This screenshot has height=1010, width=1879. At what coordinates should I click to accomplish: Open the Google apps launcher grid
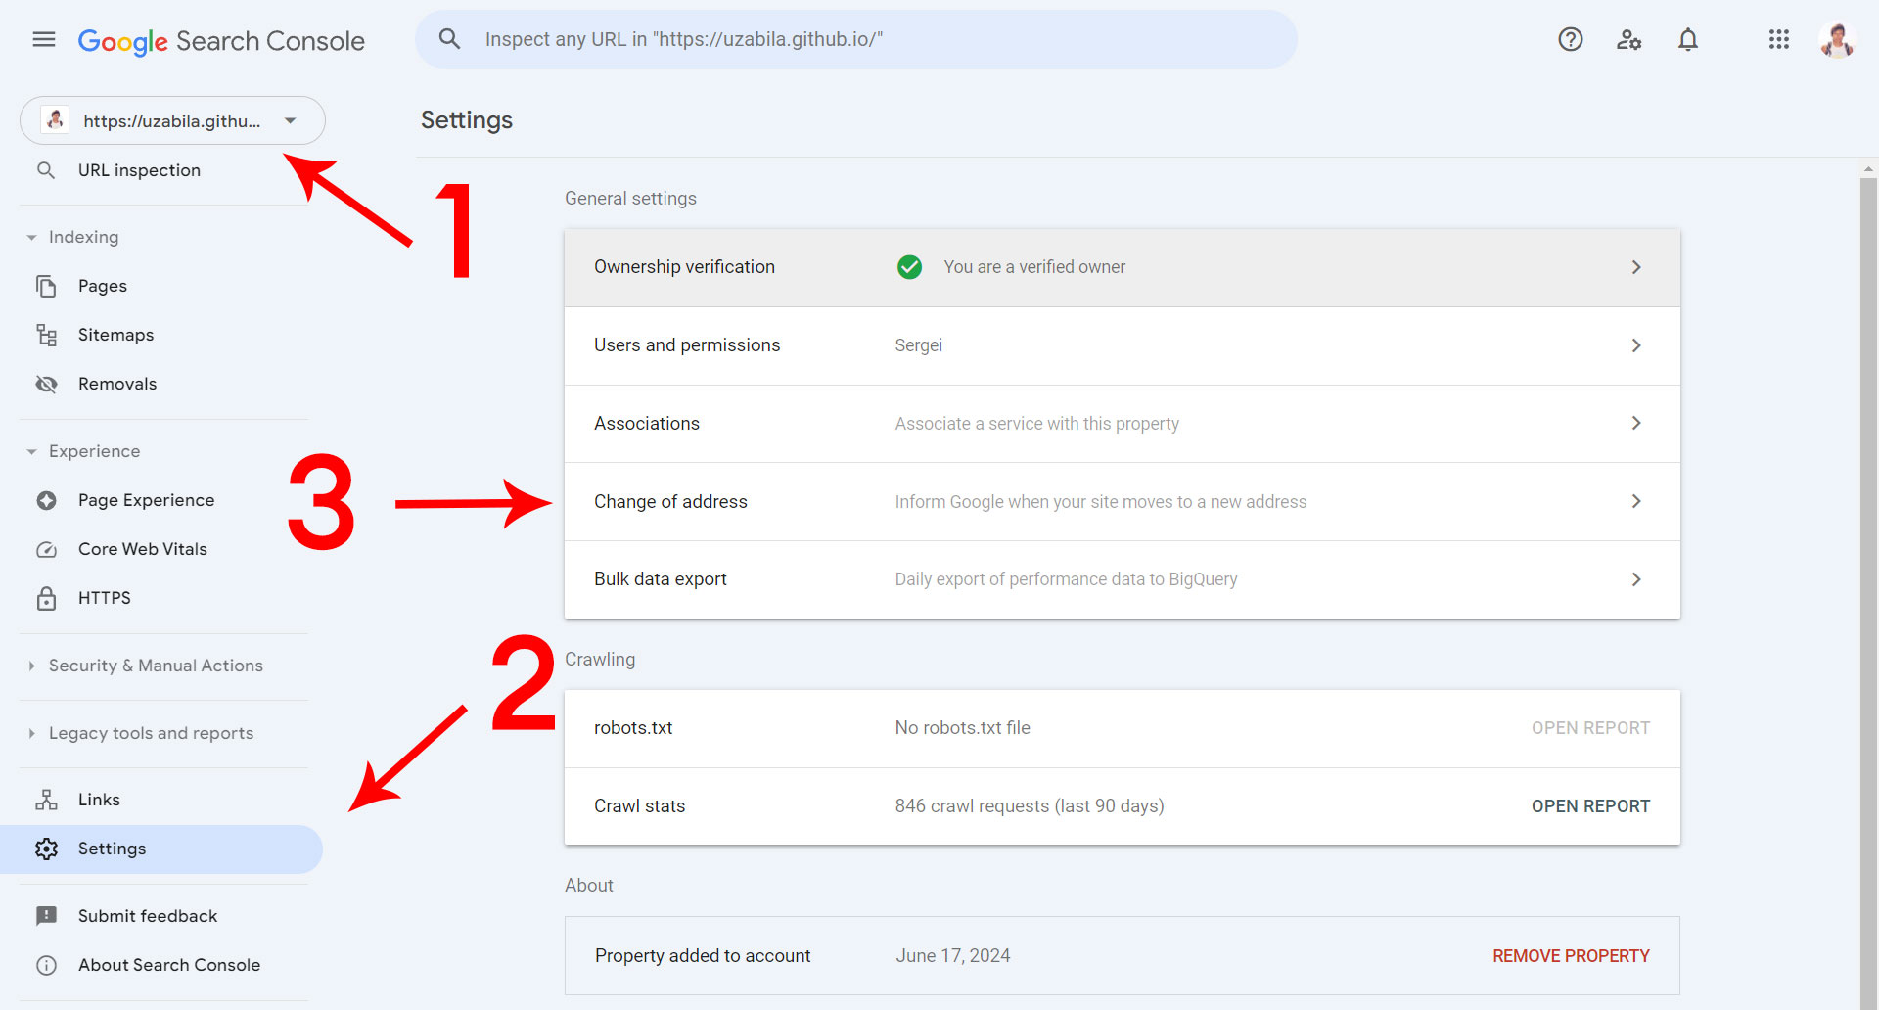1778,39
